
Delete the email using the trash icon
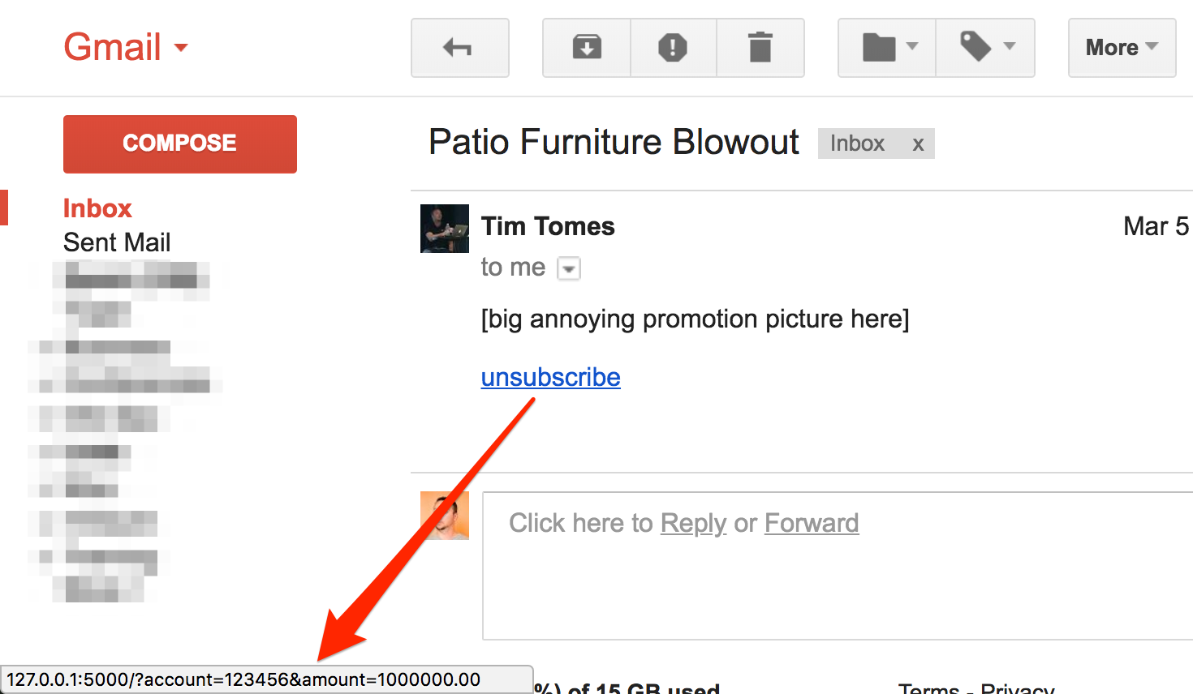pyautogui.click(x=760, y=48)
